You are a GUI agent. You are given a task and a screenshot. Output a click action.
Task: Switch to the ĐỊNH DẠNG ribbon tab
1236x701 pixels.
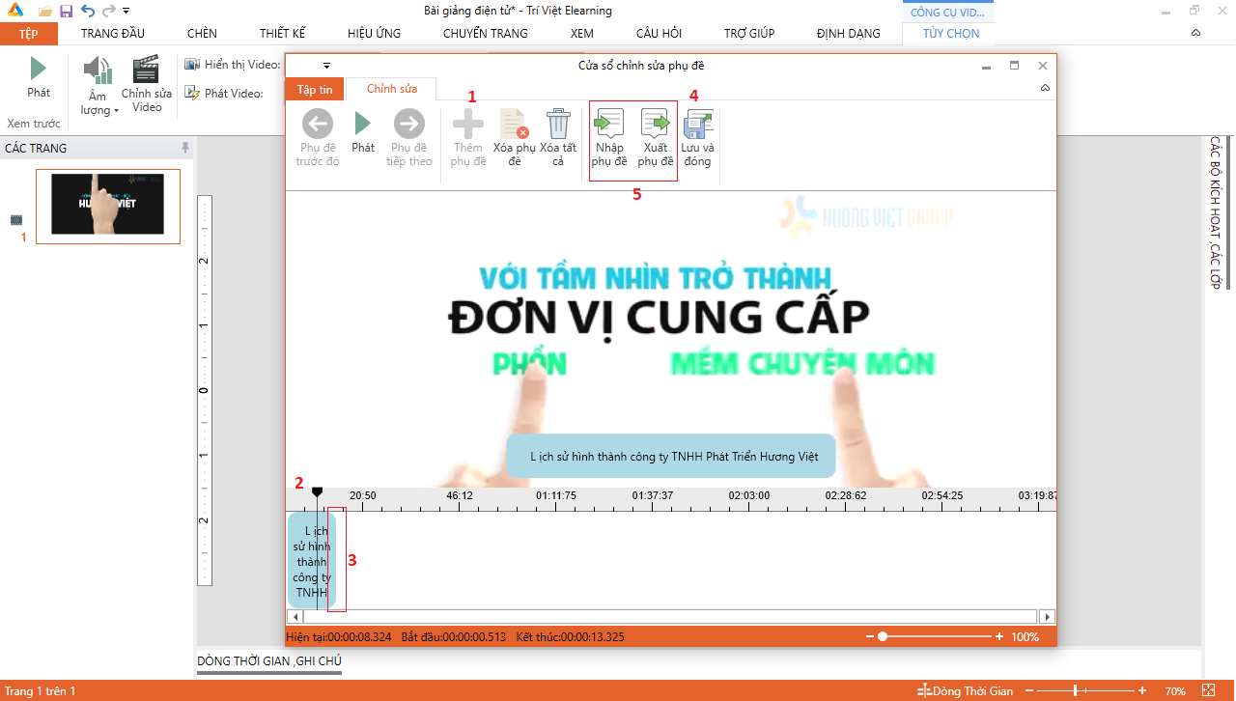[849, 33]
